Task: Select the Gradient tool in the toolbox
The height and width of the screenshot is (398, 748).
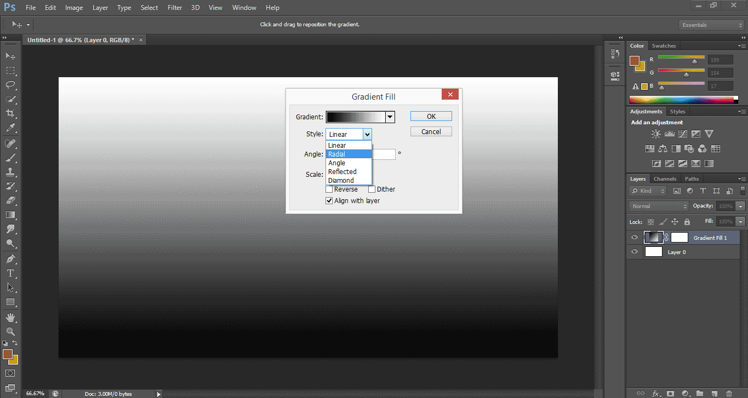Action: pos(10,215)
